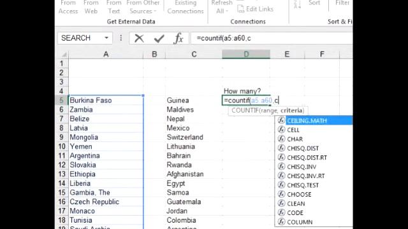Choose CELL from the autocomplete list
Image resolution: width=408 pixels, height=229 pixels.
[x=293, y=130]
